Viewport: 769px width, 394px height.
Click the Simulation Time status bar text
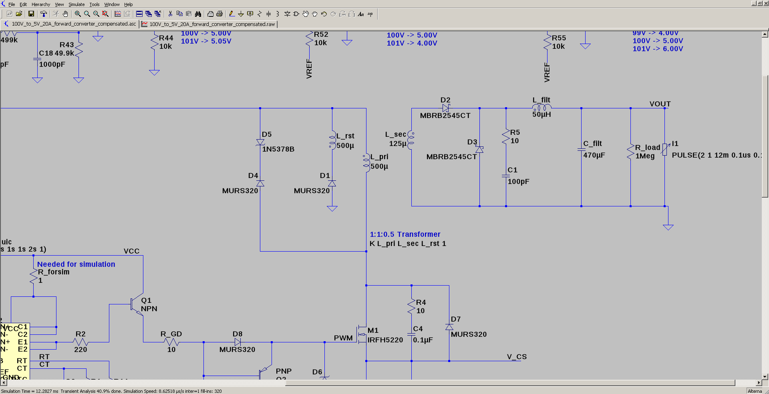pos(111,391)
